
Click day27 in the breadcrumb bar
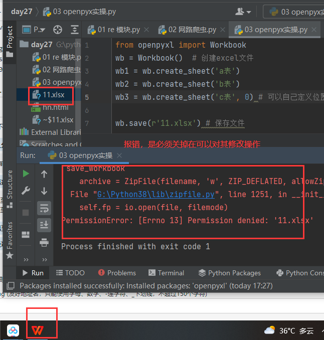(x=22, y=12)
